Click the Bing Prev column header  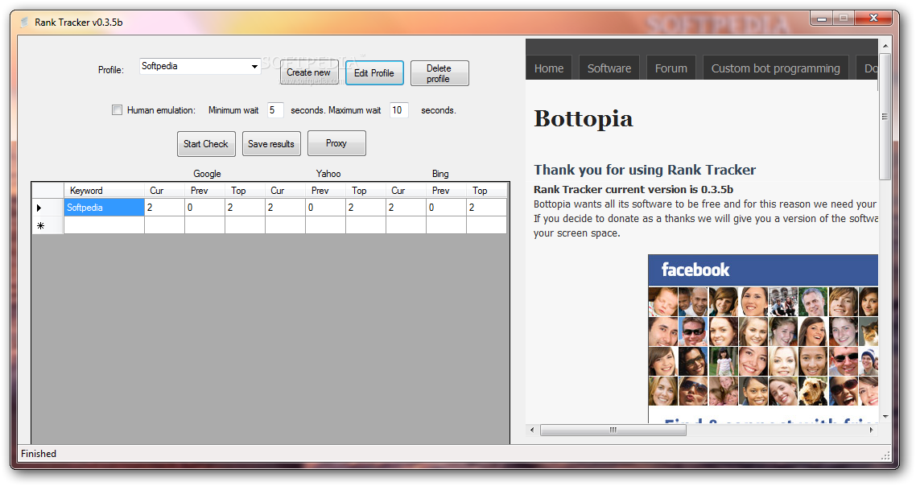(446, 191)
